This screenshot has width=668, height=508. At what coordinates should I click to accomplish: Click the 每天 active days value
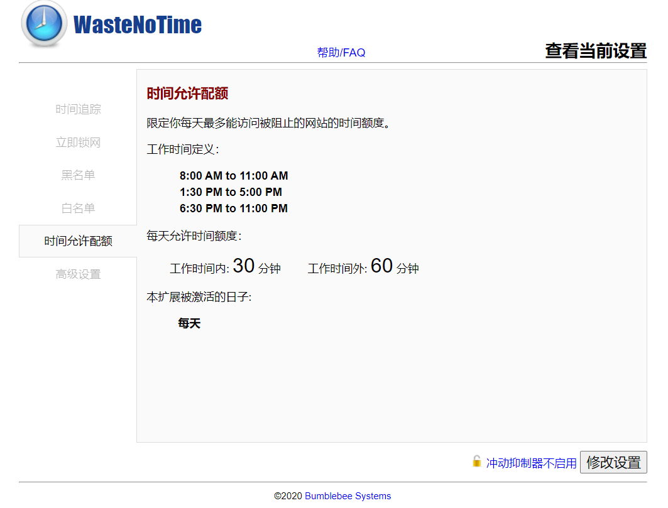click(189, 323)
